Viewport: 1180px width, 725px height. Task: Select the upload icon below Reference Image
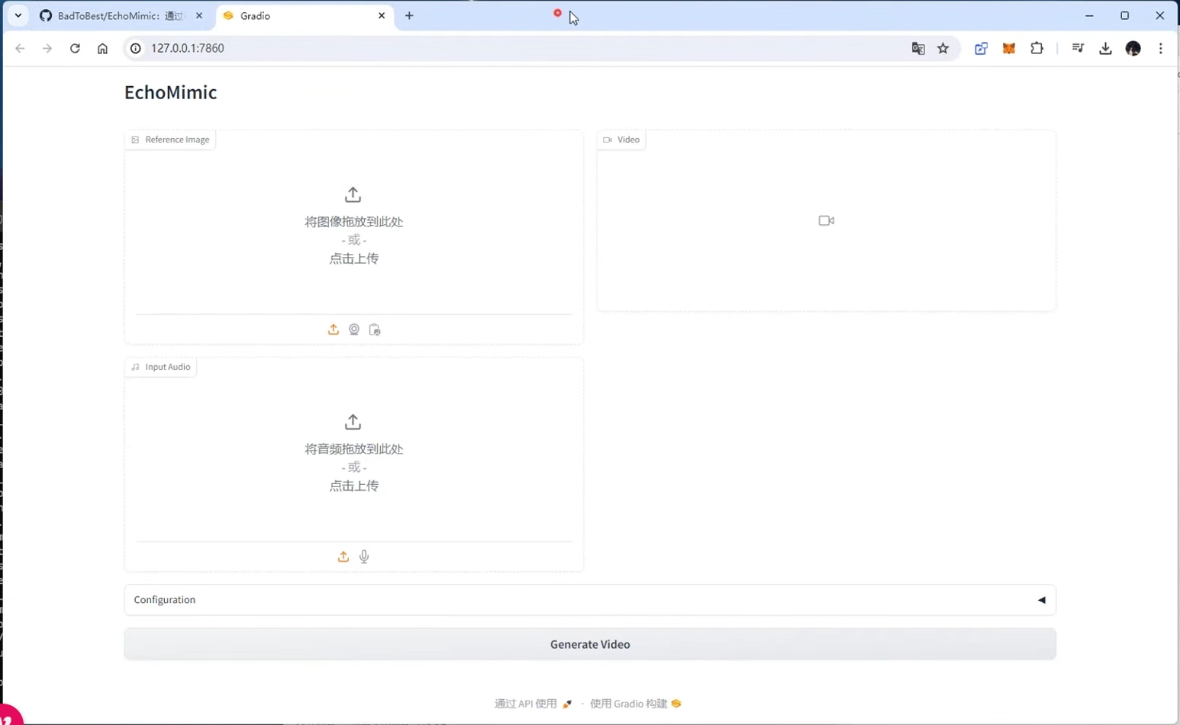pos(333,329)
